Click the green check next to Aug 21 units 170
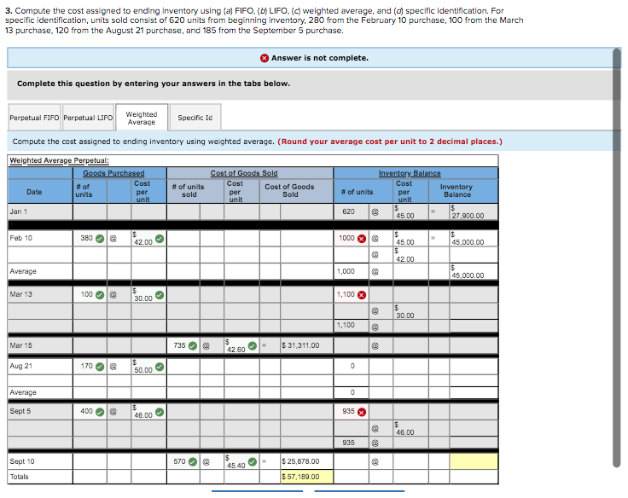This screenshot has width=628, height=498. pos(100,367)
